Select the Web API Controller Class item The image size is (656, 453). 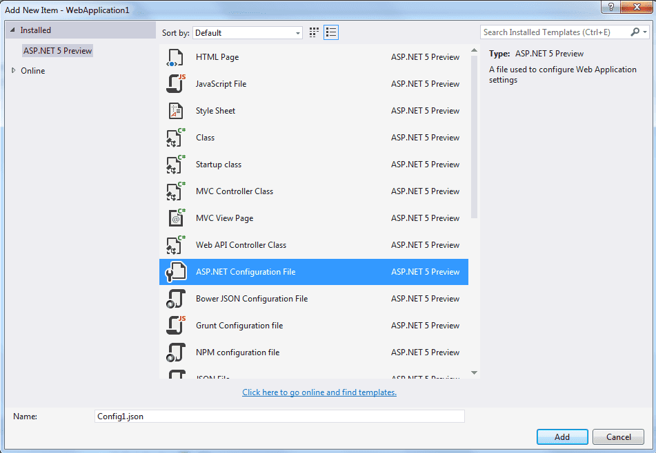(241, 245)
